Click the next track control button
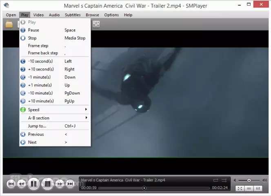Viewport: 271px width, 196px height. click(70, 184)
